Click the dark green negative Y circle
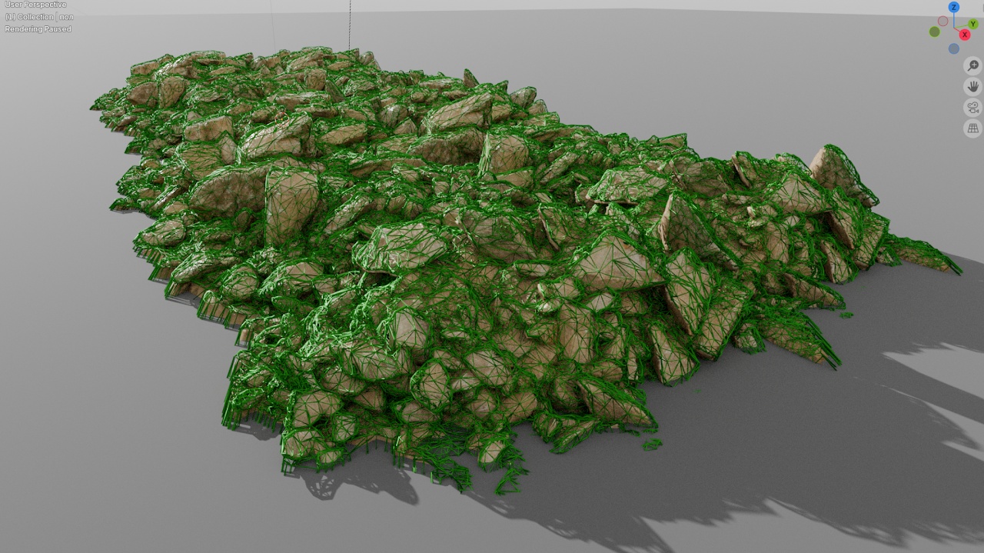Screen dimensions: 984x553 (934, 32)
